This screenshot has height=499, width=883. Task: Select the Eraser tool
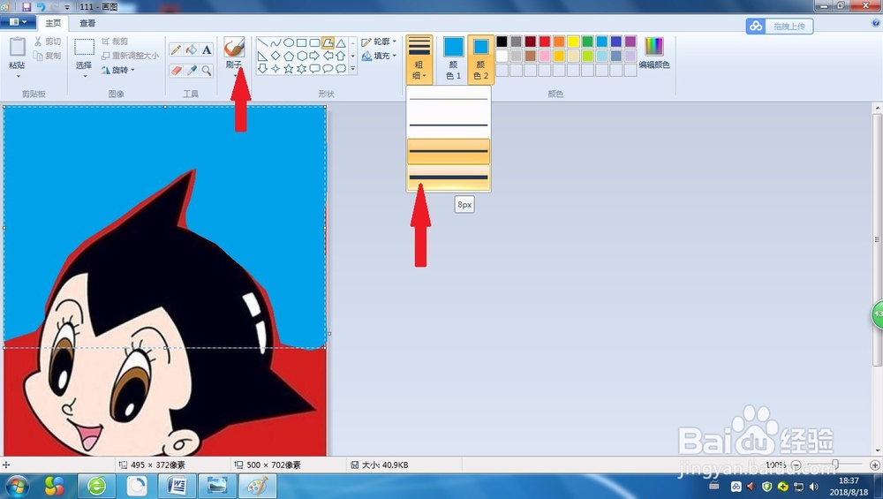[x=176, y=71]
